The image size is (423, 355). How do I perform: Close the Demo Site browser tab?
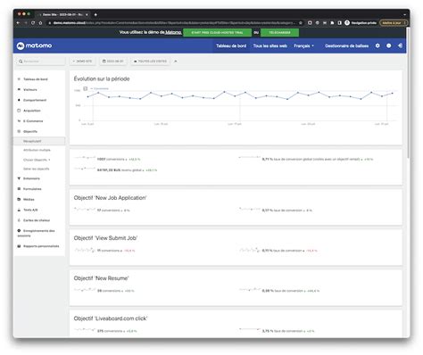click(x=87, y=14)
